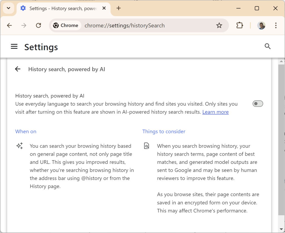Minimize the Chrome window

pos(238,8)
